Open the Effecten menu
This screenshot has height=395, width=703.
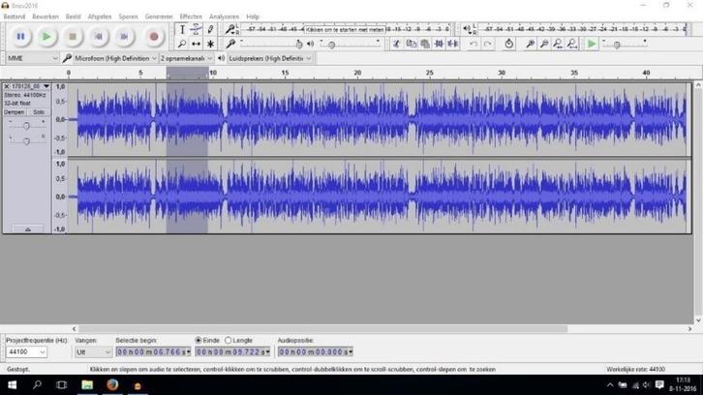(191, 16)
